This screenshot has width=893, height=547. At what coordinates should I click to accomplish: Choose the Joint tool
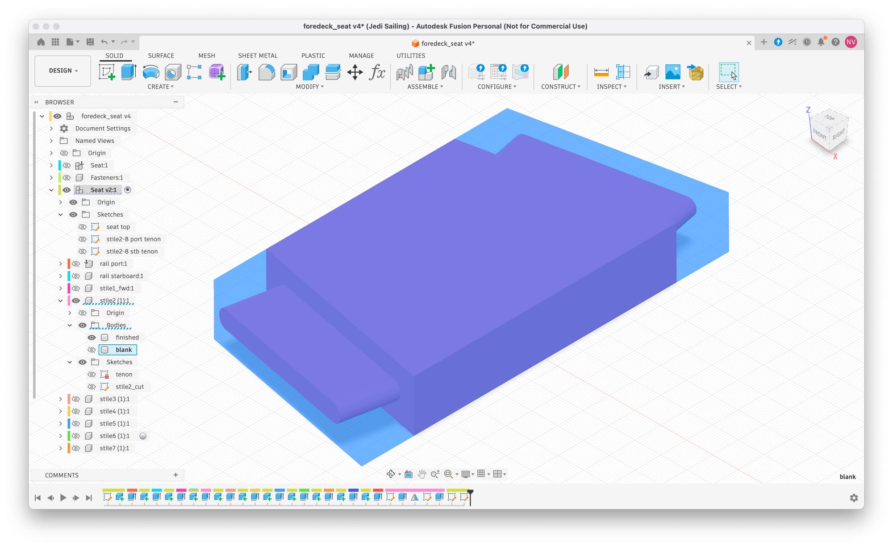(449, 72)
